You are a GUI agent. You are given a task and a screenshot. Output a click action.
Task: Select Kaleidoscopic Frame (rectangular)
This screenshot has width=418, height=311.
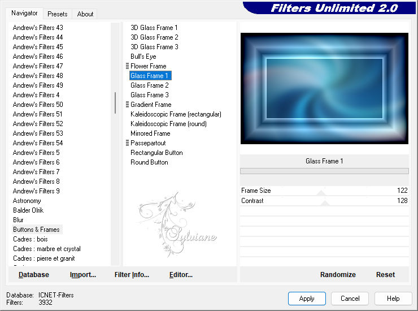(176, 114)
